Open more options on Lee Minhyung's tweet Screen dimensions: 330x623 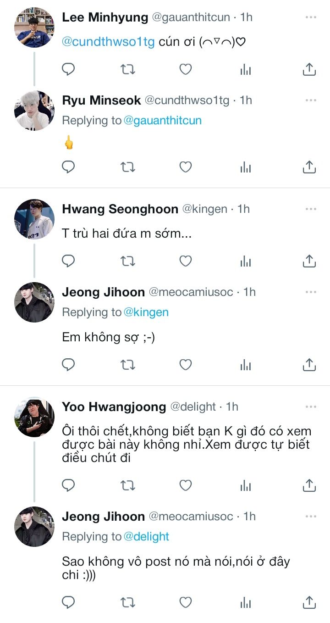point(311,17)
